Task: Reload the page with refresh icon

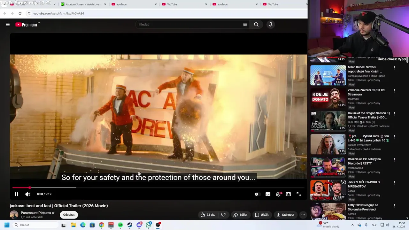Action: coord(20,13)
